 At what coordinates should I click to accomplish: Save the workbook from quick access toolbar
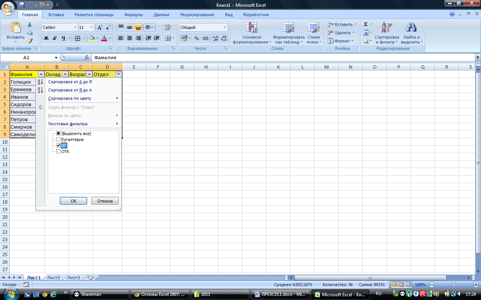click(x=22, y=5)
